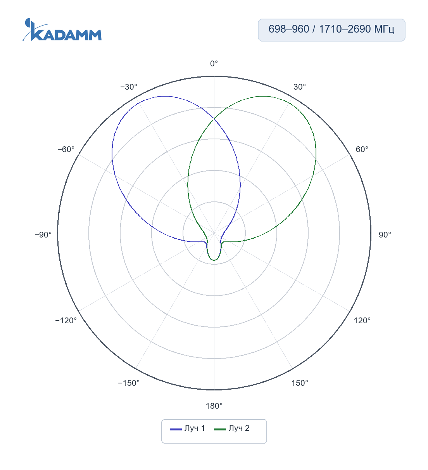Click the 150° angle label
Image resolution: width=428 pixels, height=470 pixels.
pos(300,383)
